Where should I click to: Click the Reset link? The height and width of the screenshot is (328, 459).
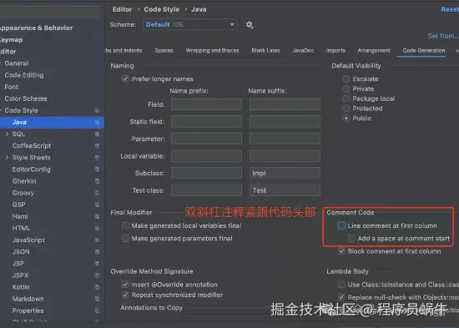pyautogui.click(x=450, y=10)
